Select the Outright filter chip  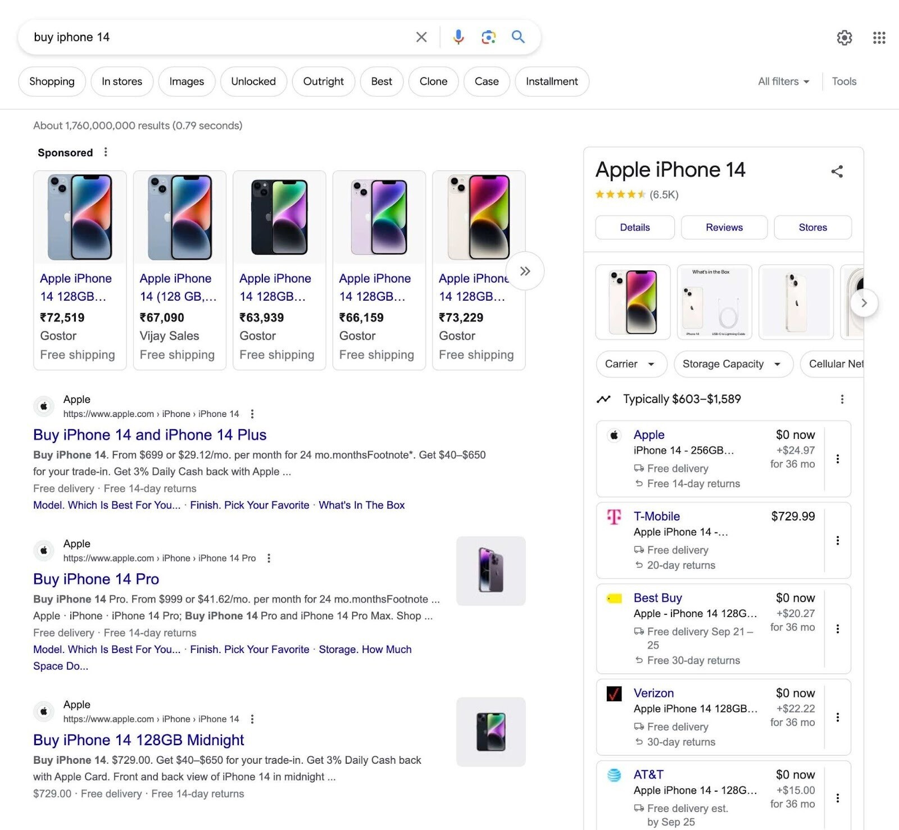(324, 81)
